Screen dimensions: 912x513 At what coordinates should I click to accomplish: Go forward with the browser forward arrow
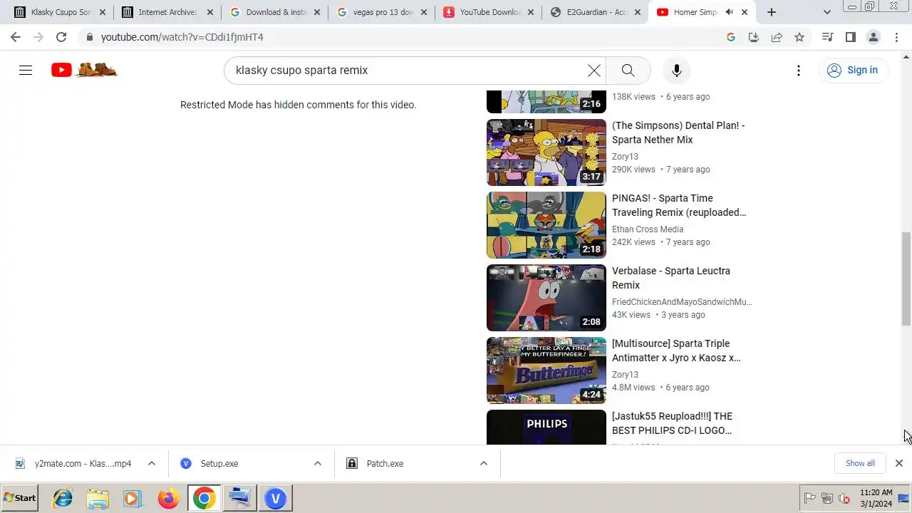(x=38, y=37)
